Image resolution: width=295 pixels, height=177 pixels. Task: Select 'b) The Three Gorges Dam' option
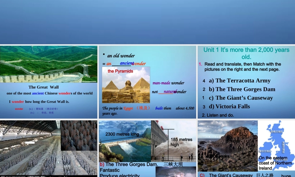(x=242, y=89)
